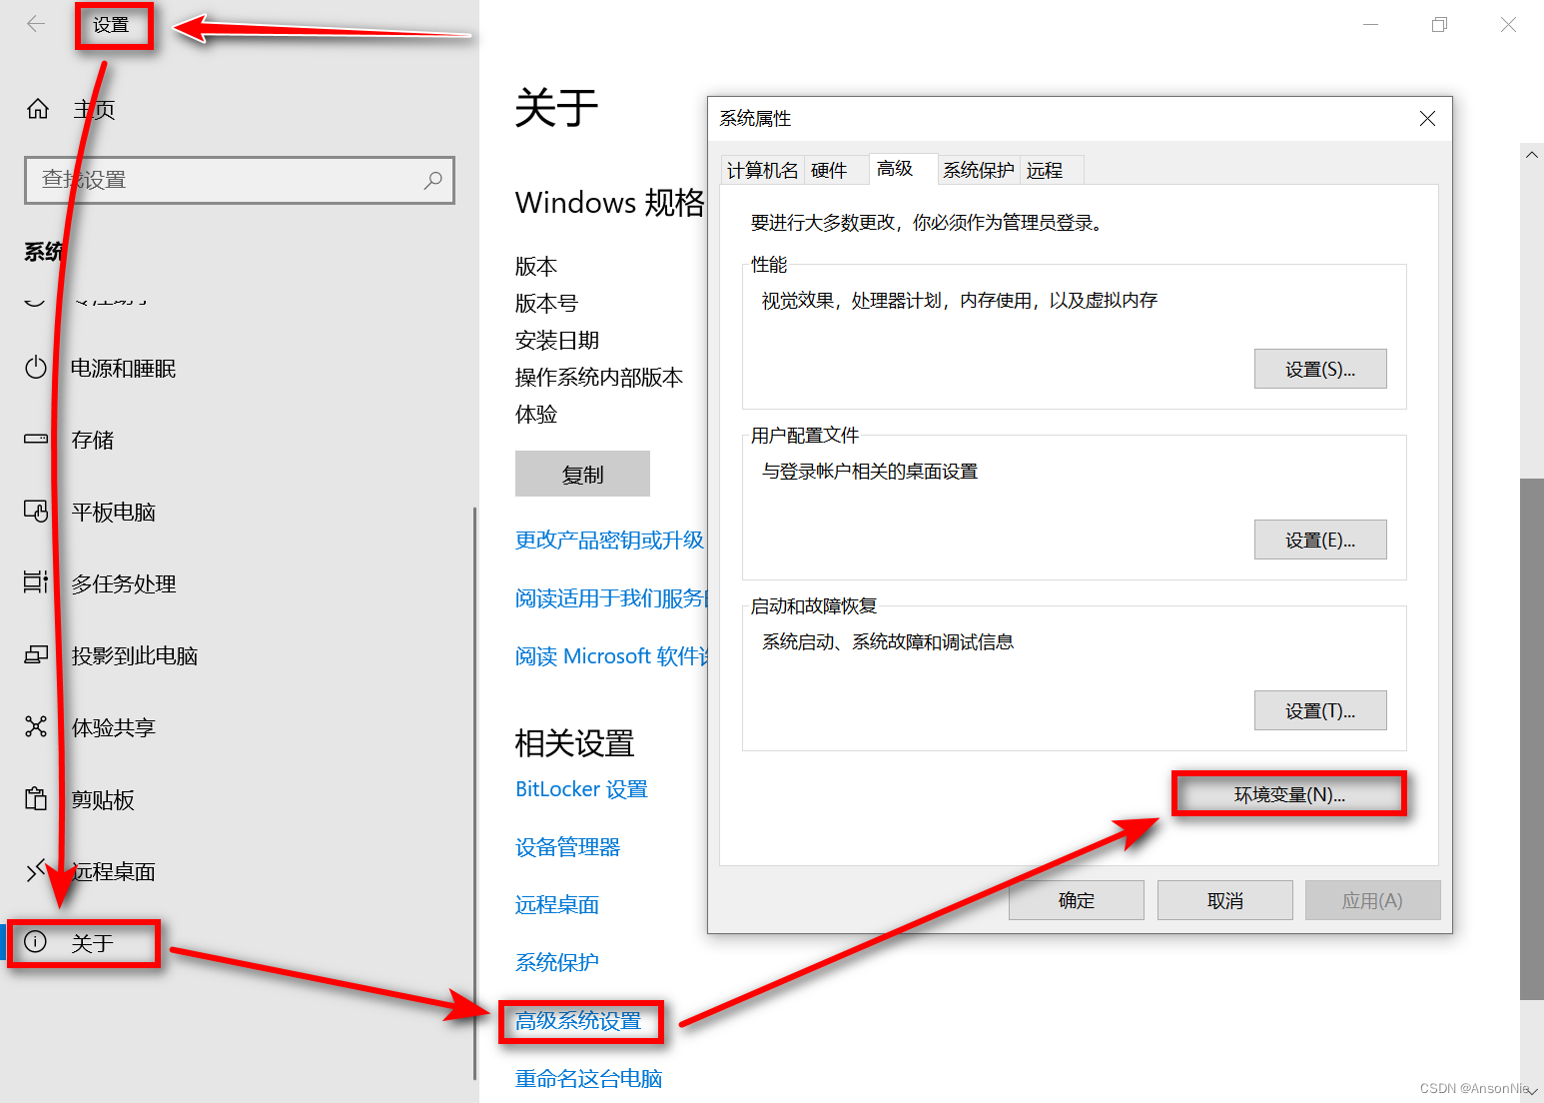
Task: Confirm with the 确定 button
Action: pos(1077,900)
